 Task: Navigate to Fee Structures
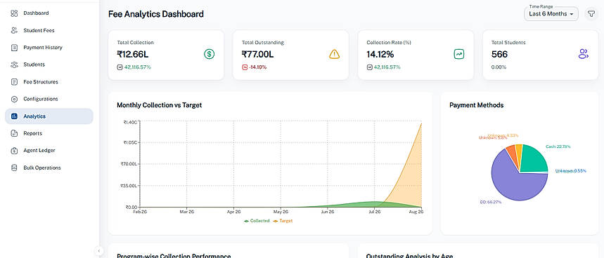(x=49, y=82)
